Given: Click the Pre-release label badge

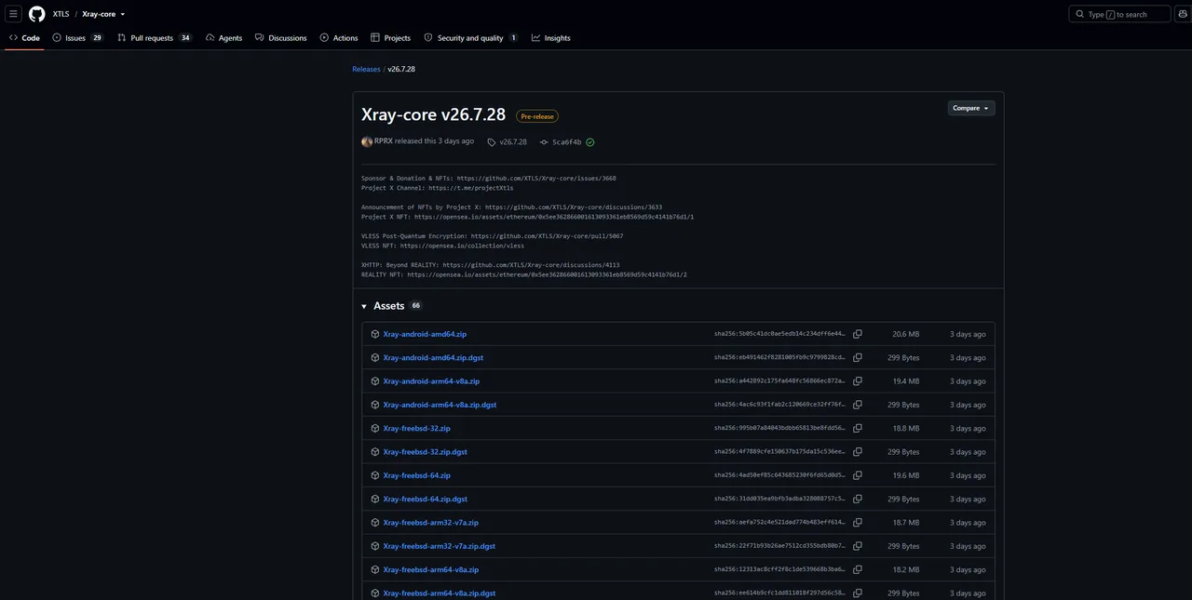Looking at the screenshot, I should pyautogui.click(x=537, y=116).
